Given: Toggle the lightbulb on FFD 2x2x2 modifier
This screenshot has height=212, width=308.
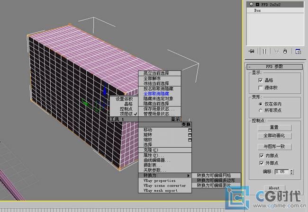Looking at the screenshot, I should pyautogui.click(x=251, y=5).
